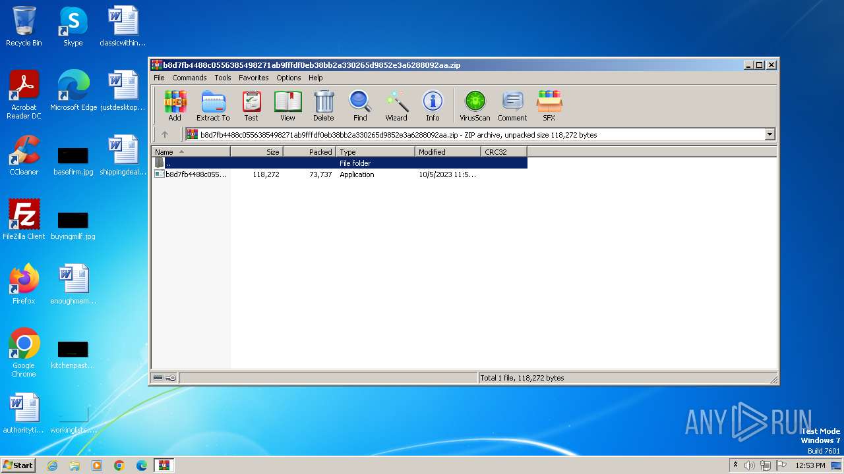Open the File menu

click(159, 78)
